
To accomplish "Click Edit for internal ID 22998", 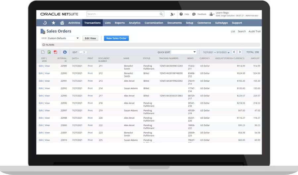I will [41, 118].
